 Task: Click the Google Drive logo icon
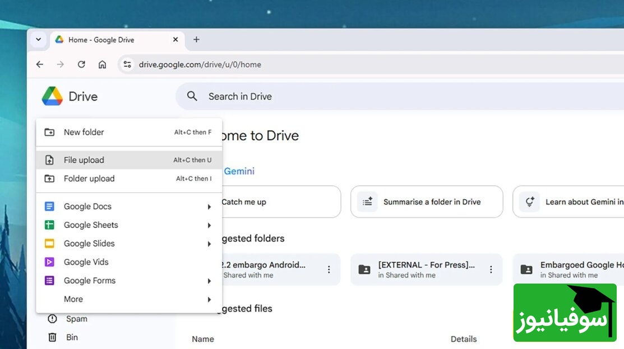52,96
